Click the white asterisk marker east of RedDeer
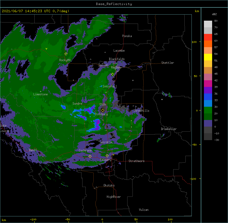 [x=133, y=80]
